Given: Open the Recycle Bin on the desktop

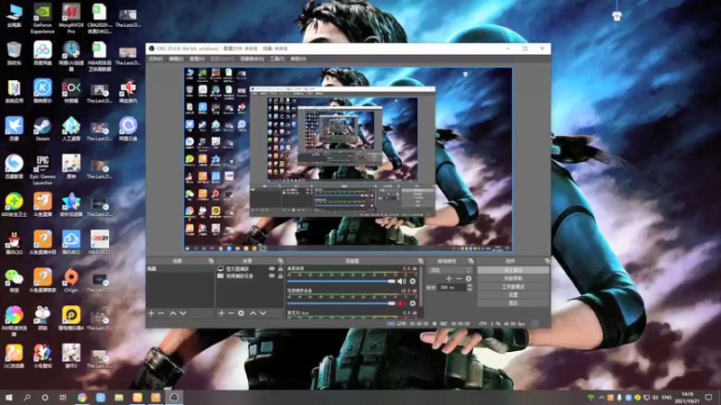Looking at the screenshot, I should coord(14,53).
